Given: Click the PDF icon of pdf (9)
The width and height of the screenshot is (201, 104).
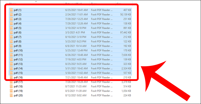Looking at the screenshot, I should (x=11, y=46).
